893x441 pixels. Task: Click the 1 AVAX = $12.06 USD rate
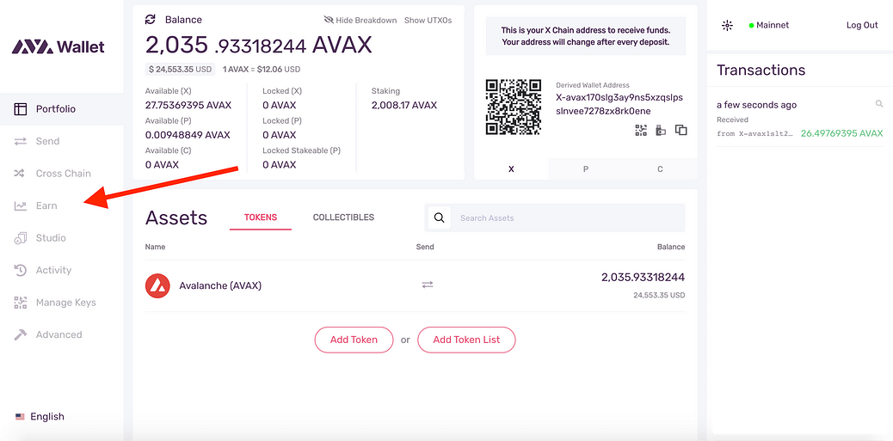(262, 70)
